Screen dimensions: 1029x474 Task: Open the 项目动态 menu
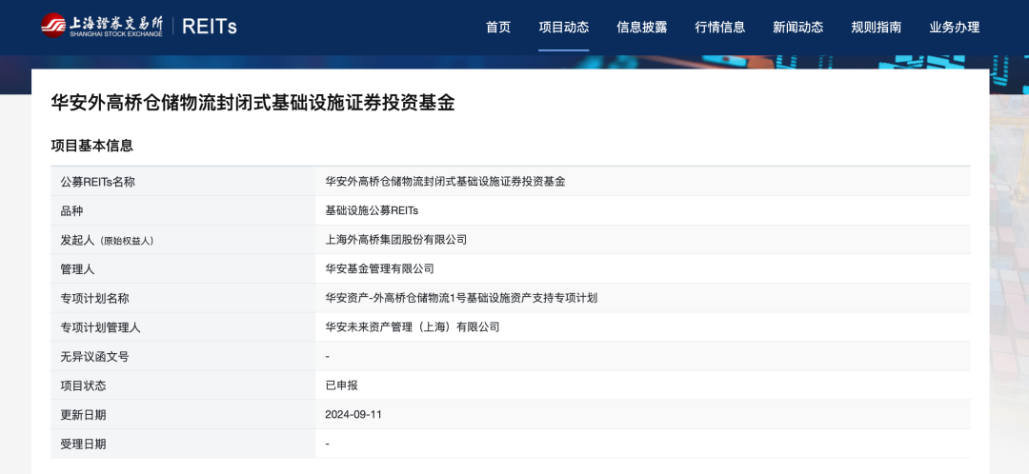coord(563,27)
